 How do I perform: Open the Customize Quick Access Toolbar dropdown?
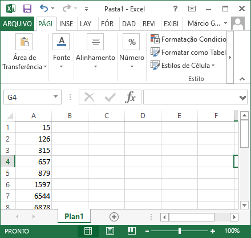point(86,9)
